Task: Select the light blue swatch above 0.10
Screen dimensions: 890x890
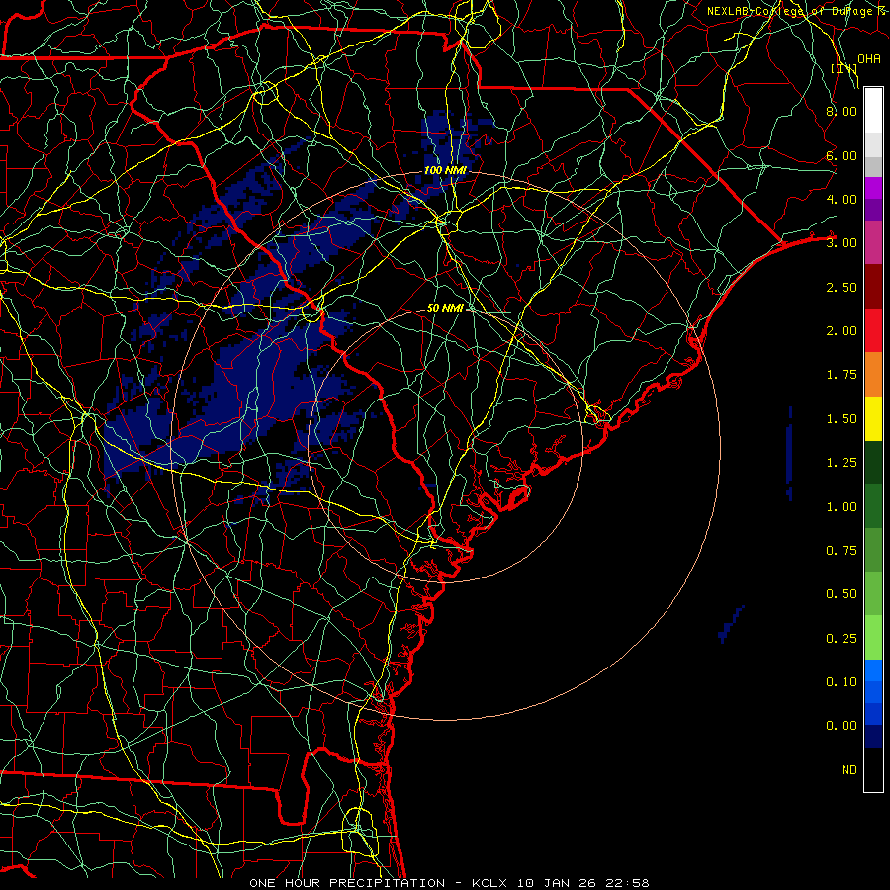Action: pyautogui.click(x=873, y=670)
